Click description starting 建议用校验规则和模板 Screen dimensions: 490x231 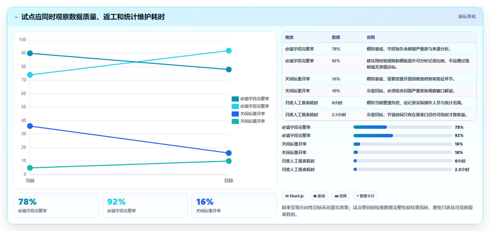click(x=418, y=64)
